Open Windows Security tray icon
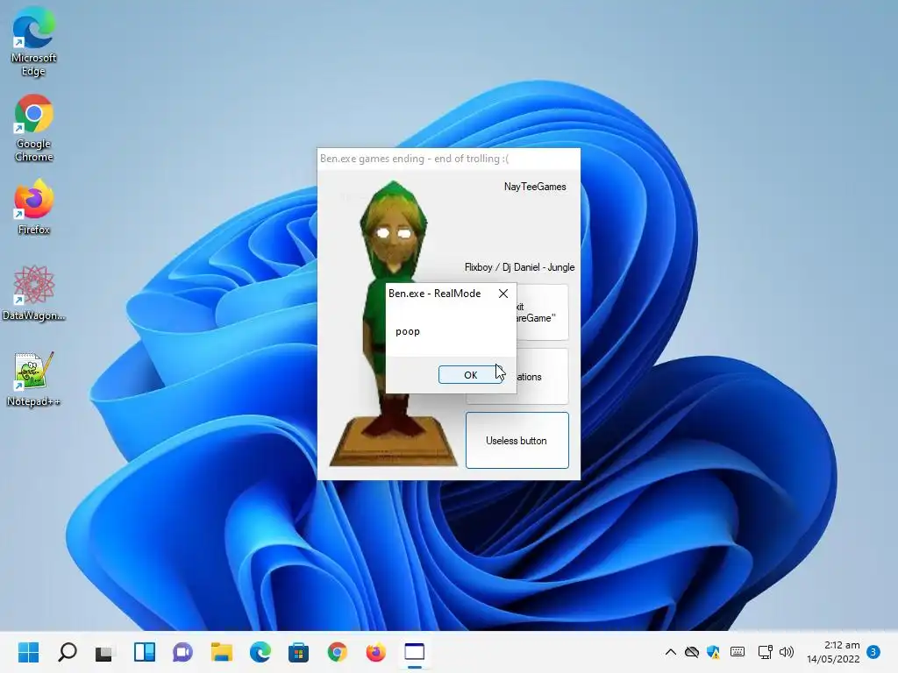This screenshot has width=898, height=673. point(714,652)
